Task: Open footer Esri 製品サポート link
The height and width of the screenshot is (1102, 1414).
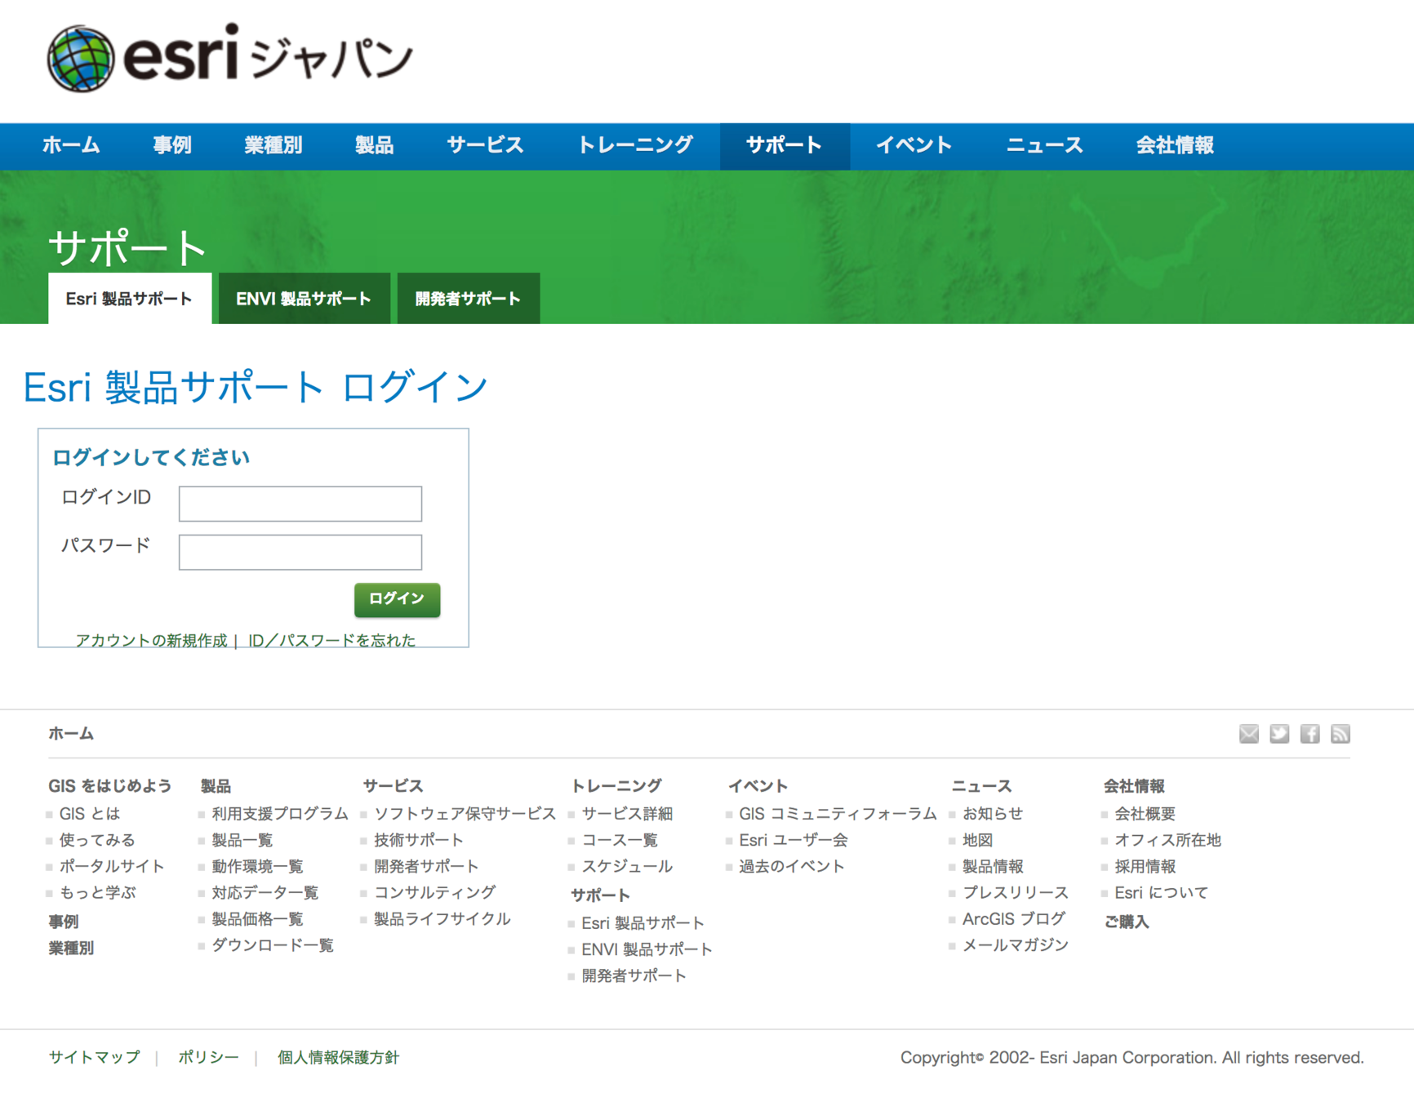Action: 643,923
